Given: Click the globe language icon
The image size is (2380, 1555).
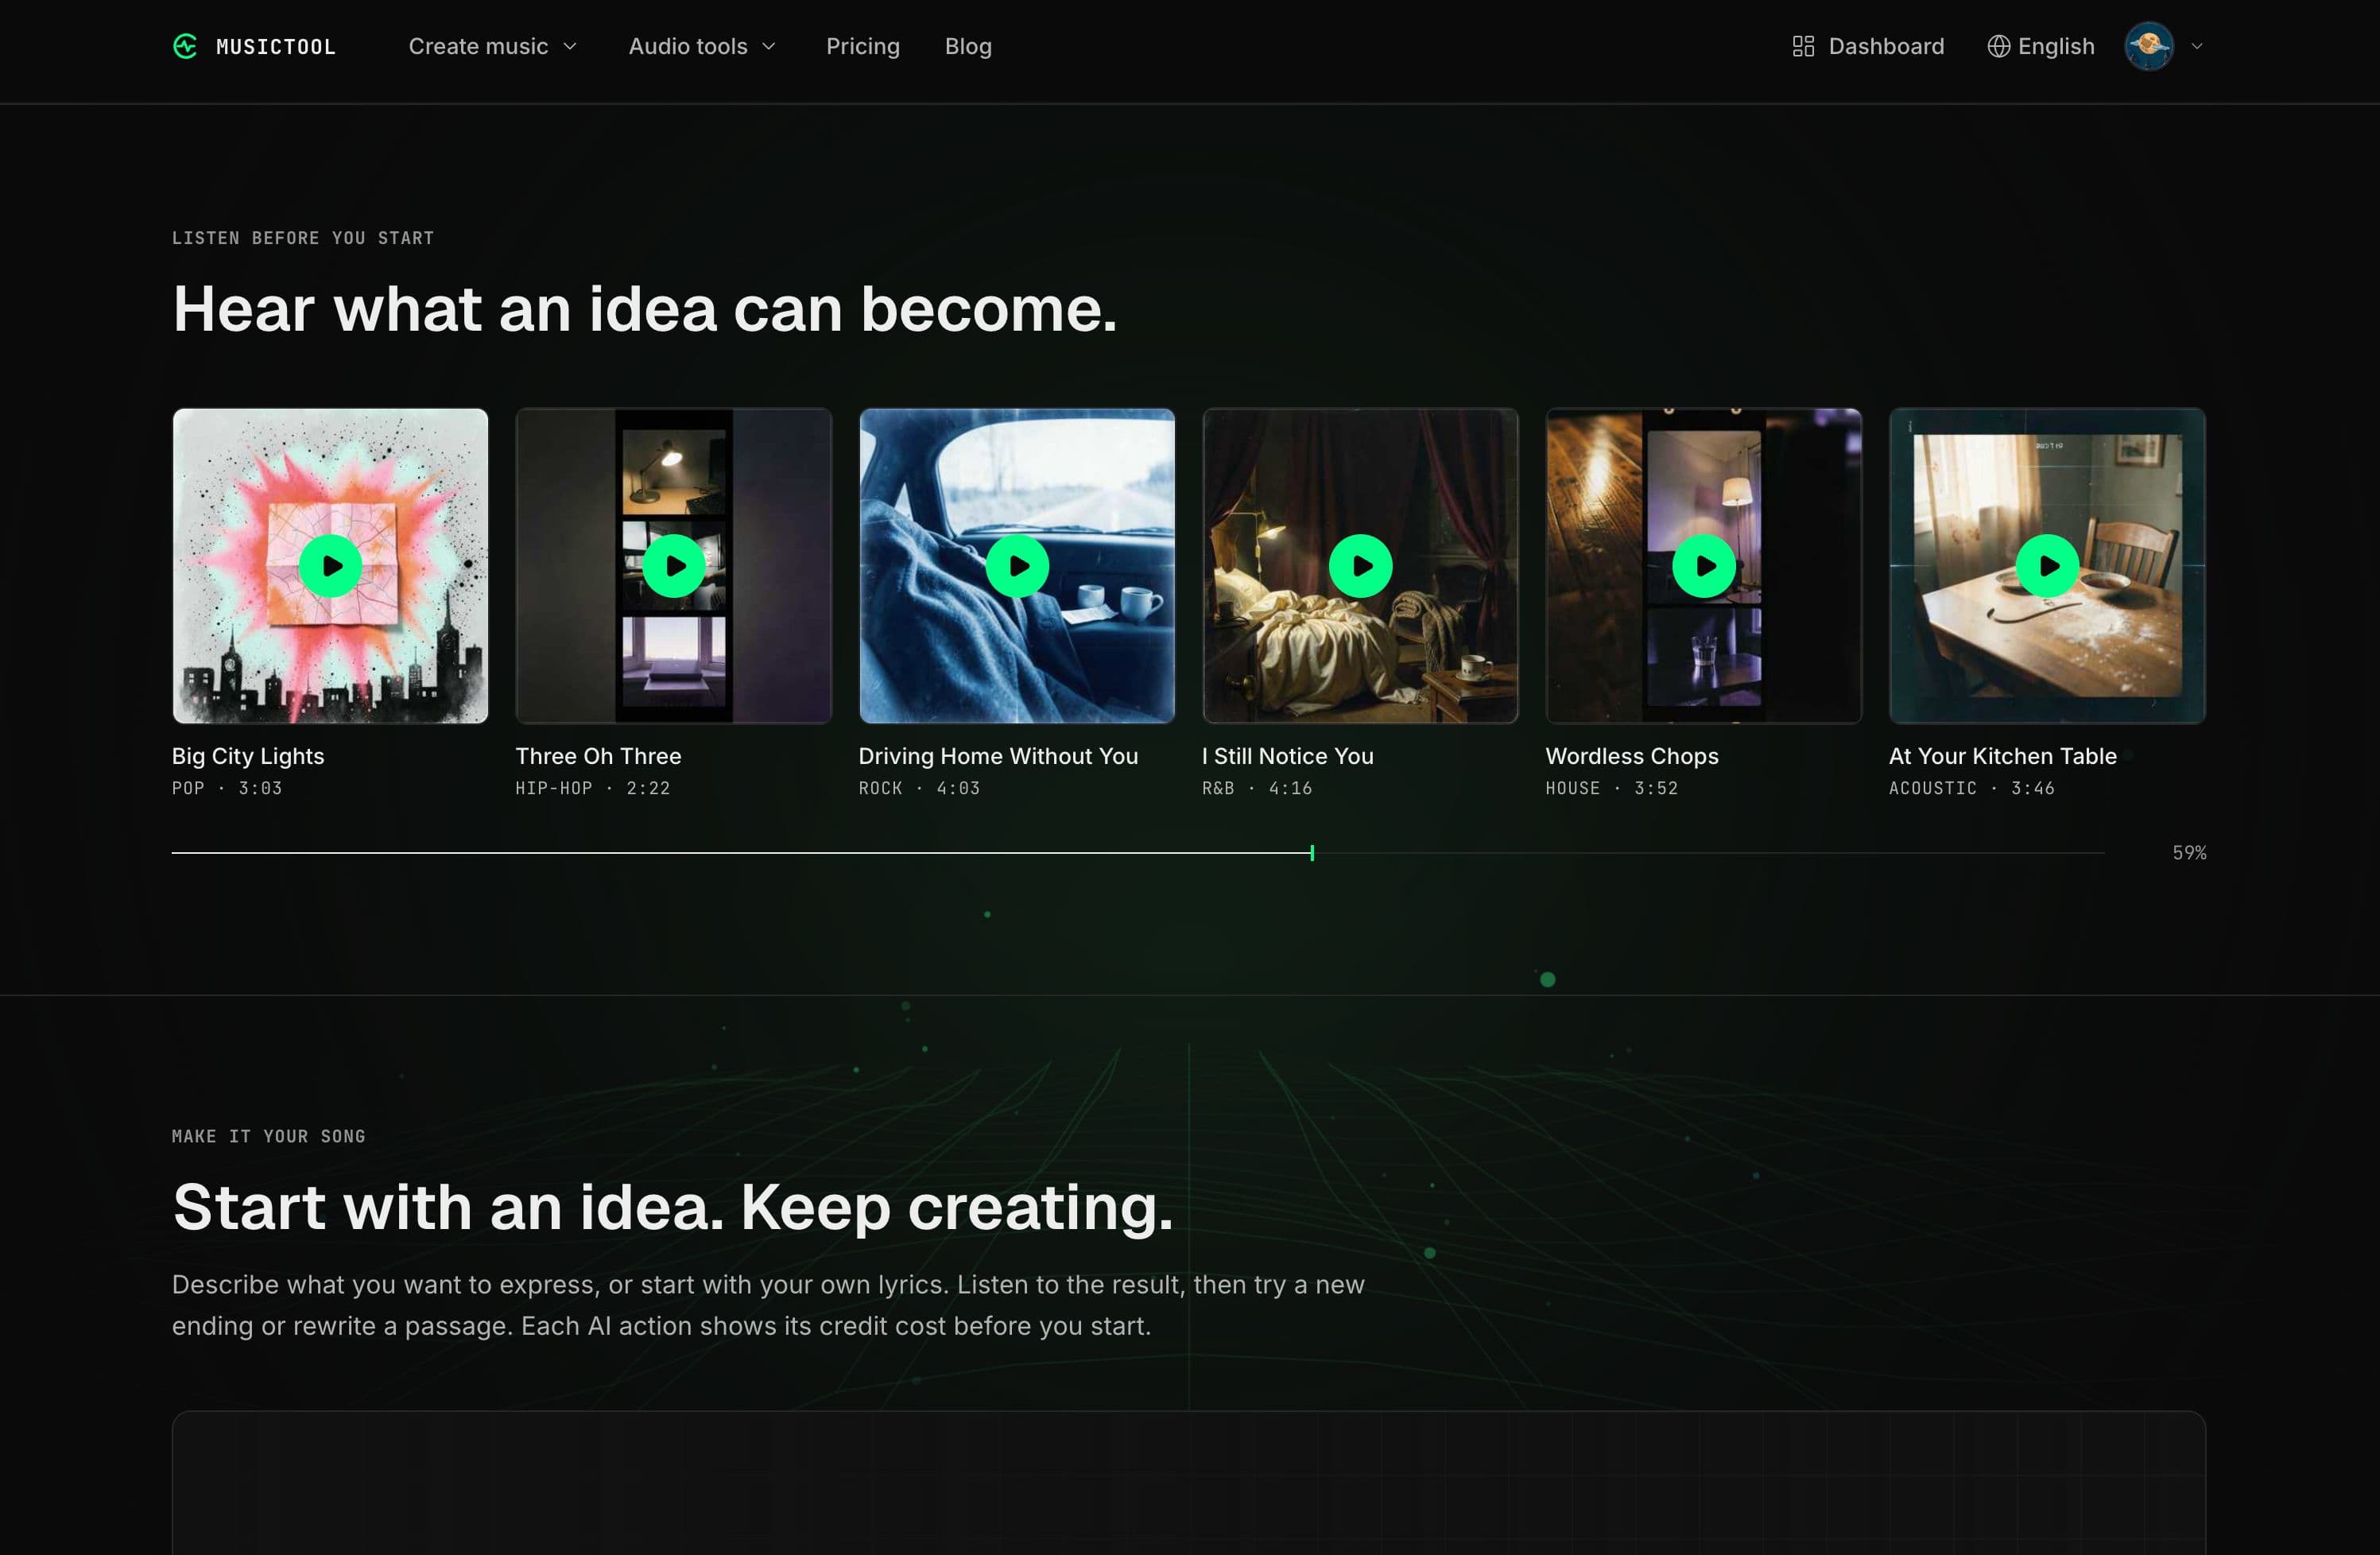Looking at the screenshot, I should tap(1998, 46).
